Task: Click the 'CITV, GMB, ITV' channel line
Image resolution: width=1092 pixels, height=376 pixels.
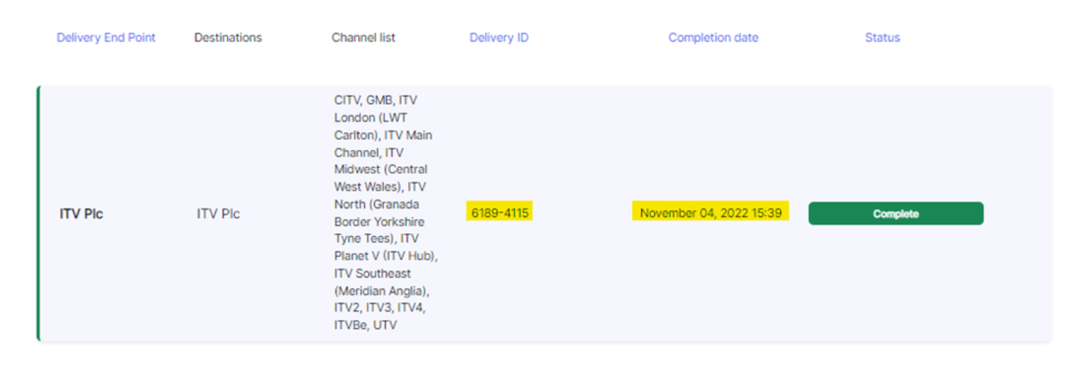Action: click(376, 100)
